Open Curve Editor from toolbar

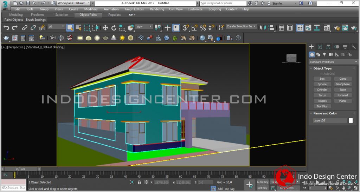point(308,28)
